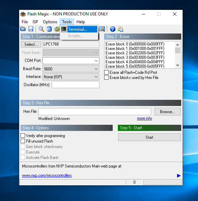198x201 pixels.
Task: Enable Verify after programming
Action: [x=23, y=135]
